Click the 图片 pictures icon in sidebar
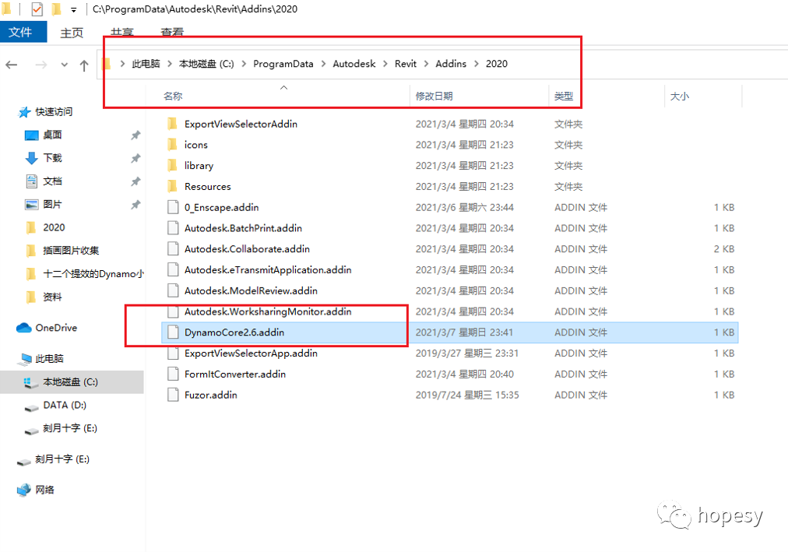The image size is (788, 552). coord(31,205)
